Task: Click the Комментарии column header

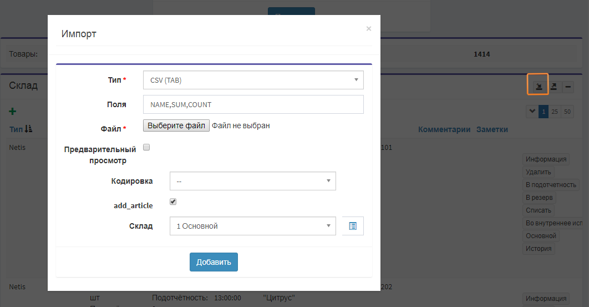Action: (444, 129)
